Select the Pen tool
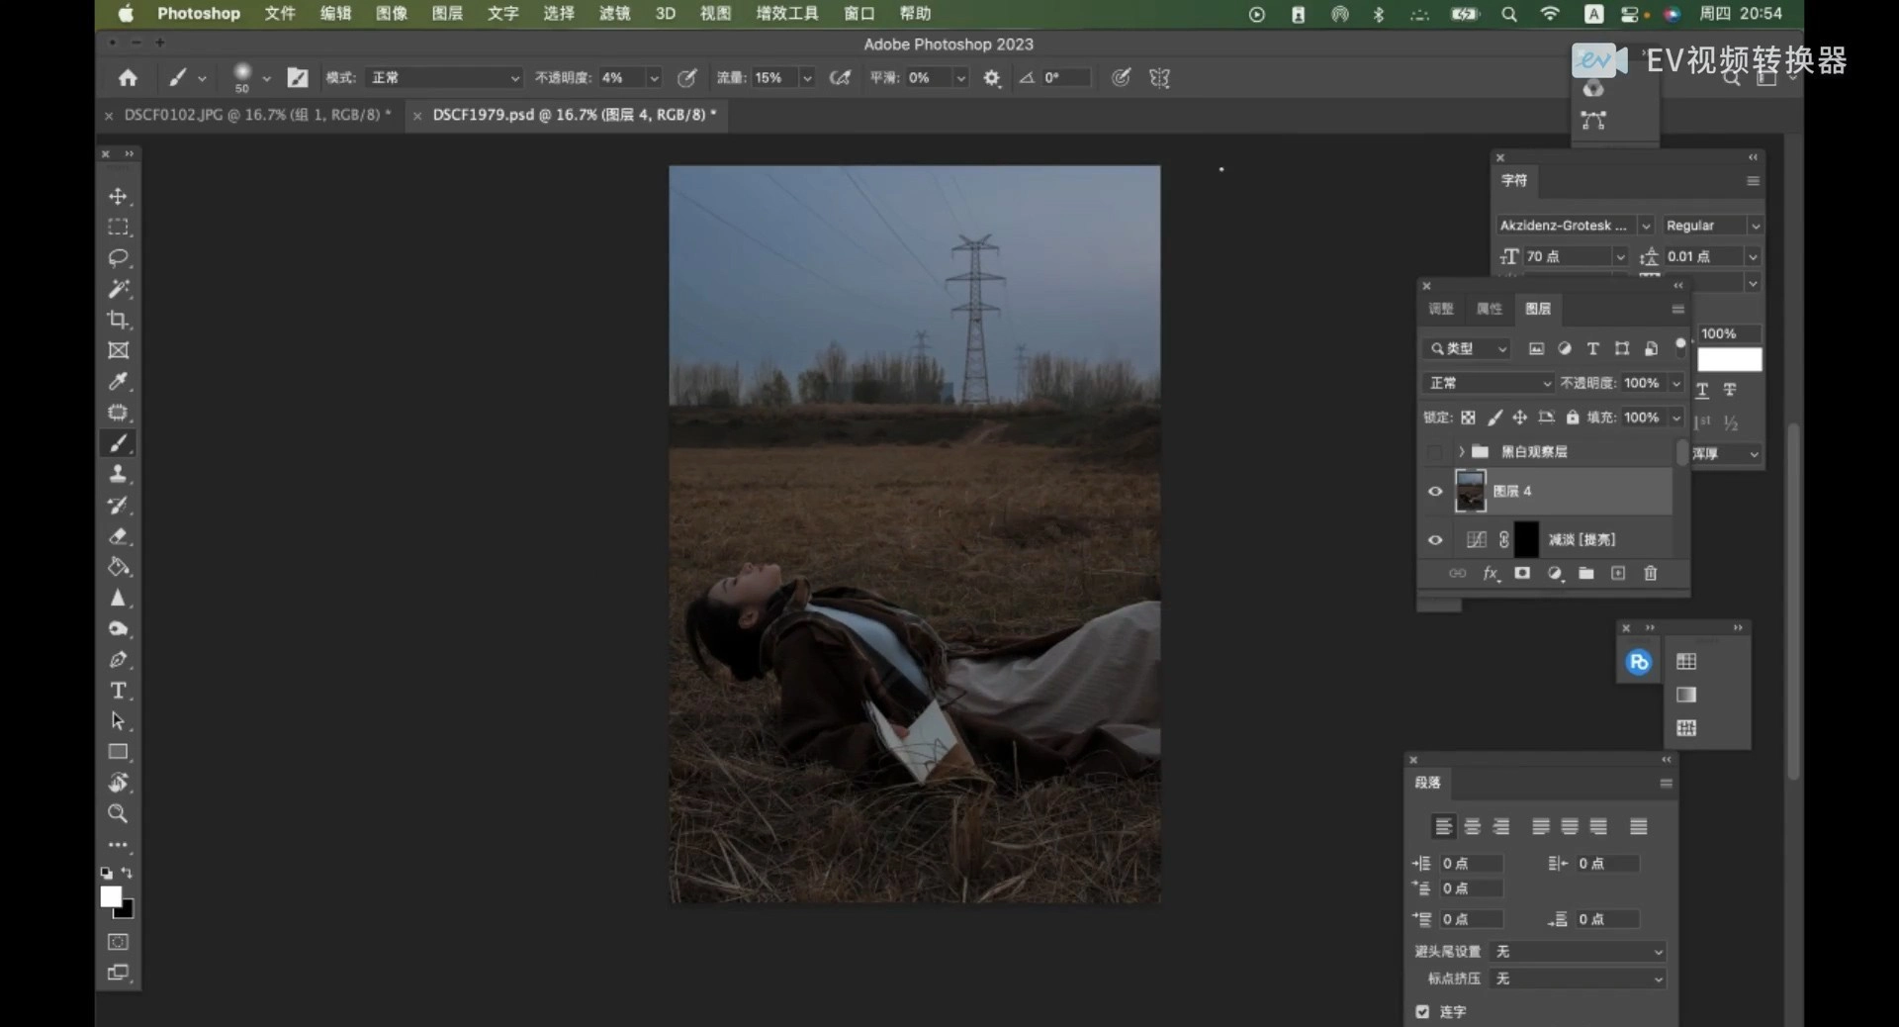The height and width of the screenshot is (1027, 1899). coord(118,660)
